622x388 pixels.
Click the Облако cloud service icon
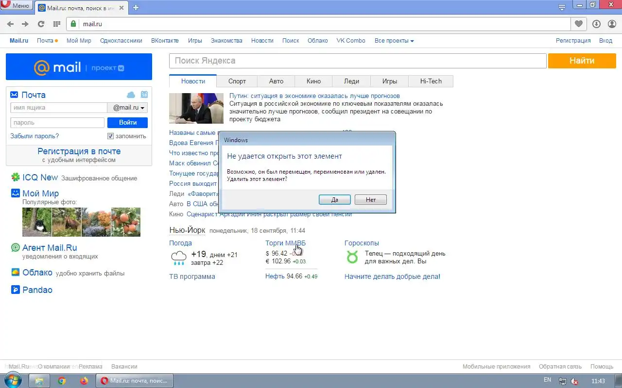tap(16, 272)
